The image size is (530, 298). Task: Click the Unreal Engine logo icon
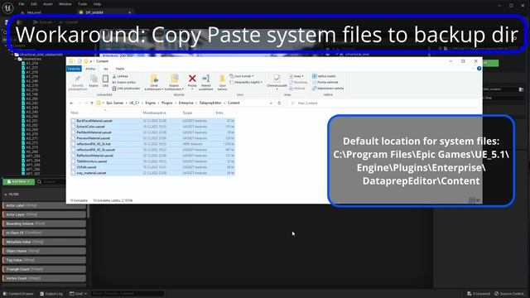(x=7, y=7)
